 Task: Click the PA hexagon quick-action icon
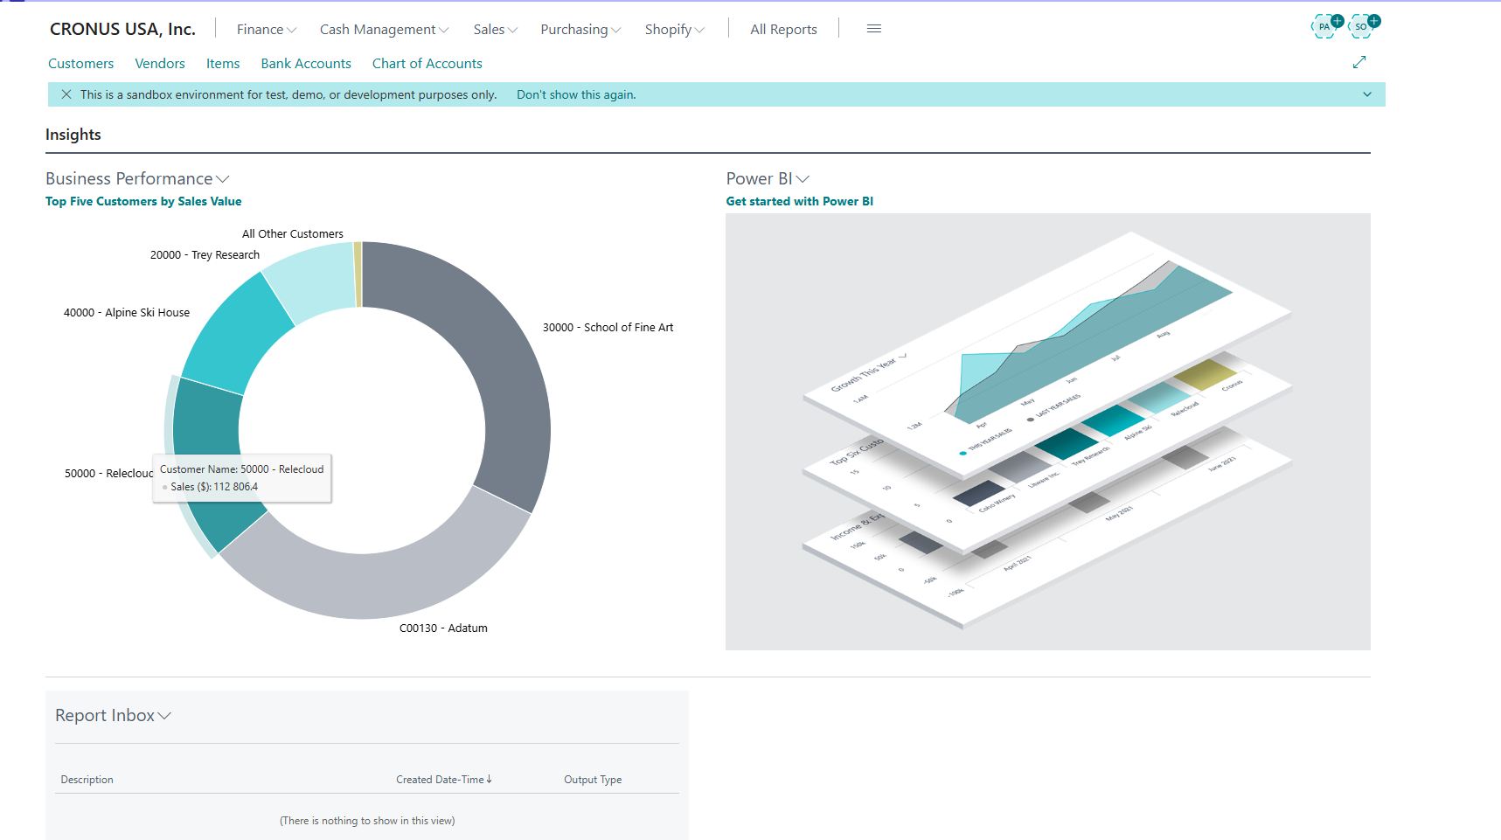(x=1324, y=27)
